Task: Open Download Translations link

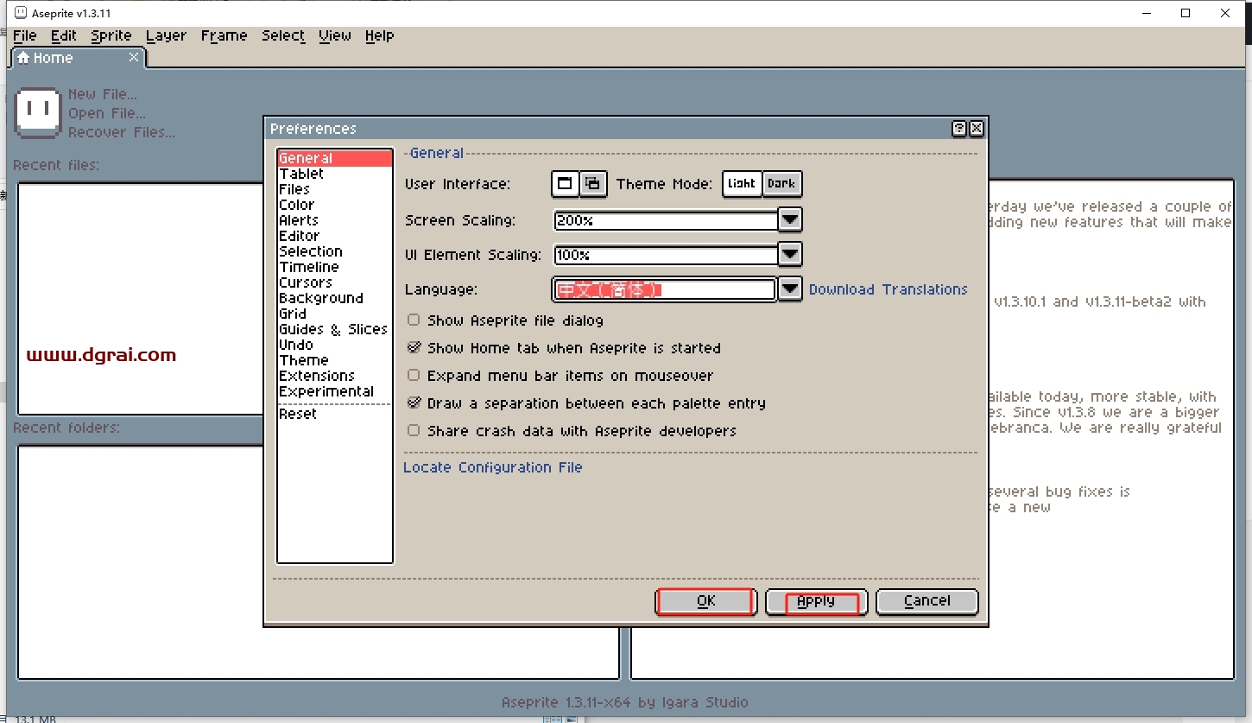Action: [888, 289]
